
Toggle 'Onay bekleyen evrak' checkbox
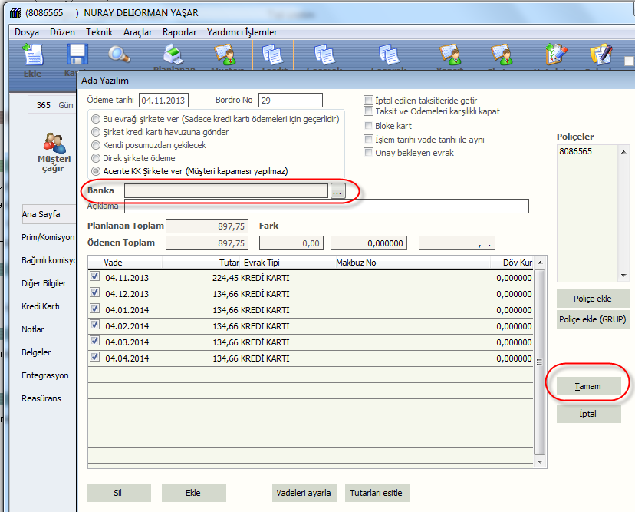pyautogui.click(x=369, y=152)
